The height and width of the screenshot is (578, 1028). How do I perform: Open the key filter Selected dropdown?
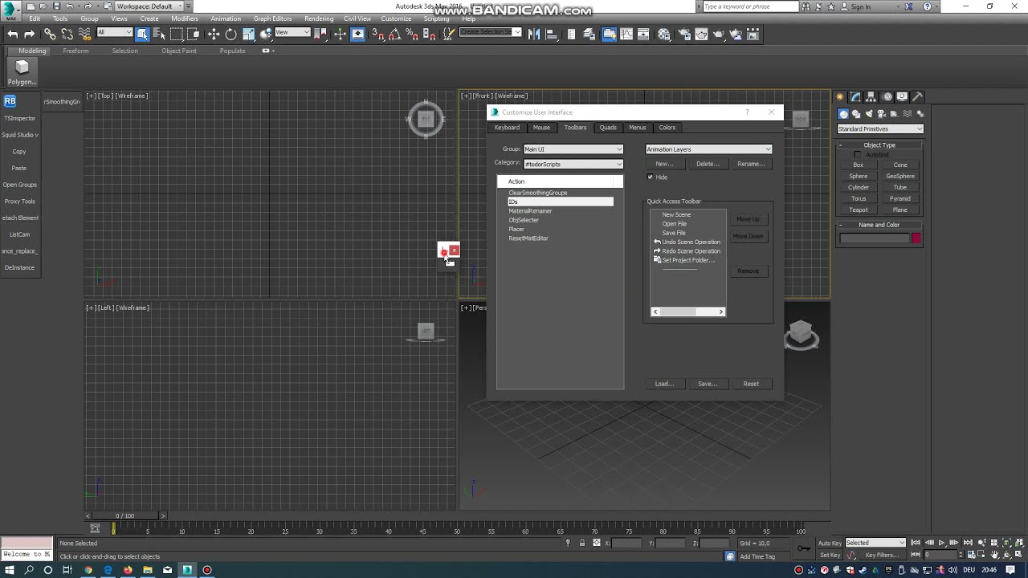point(875,543)
